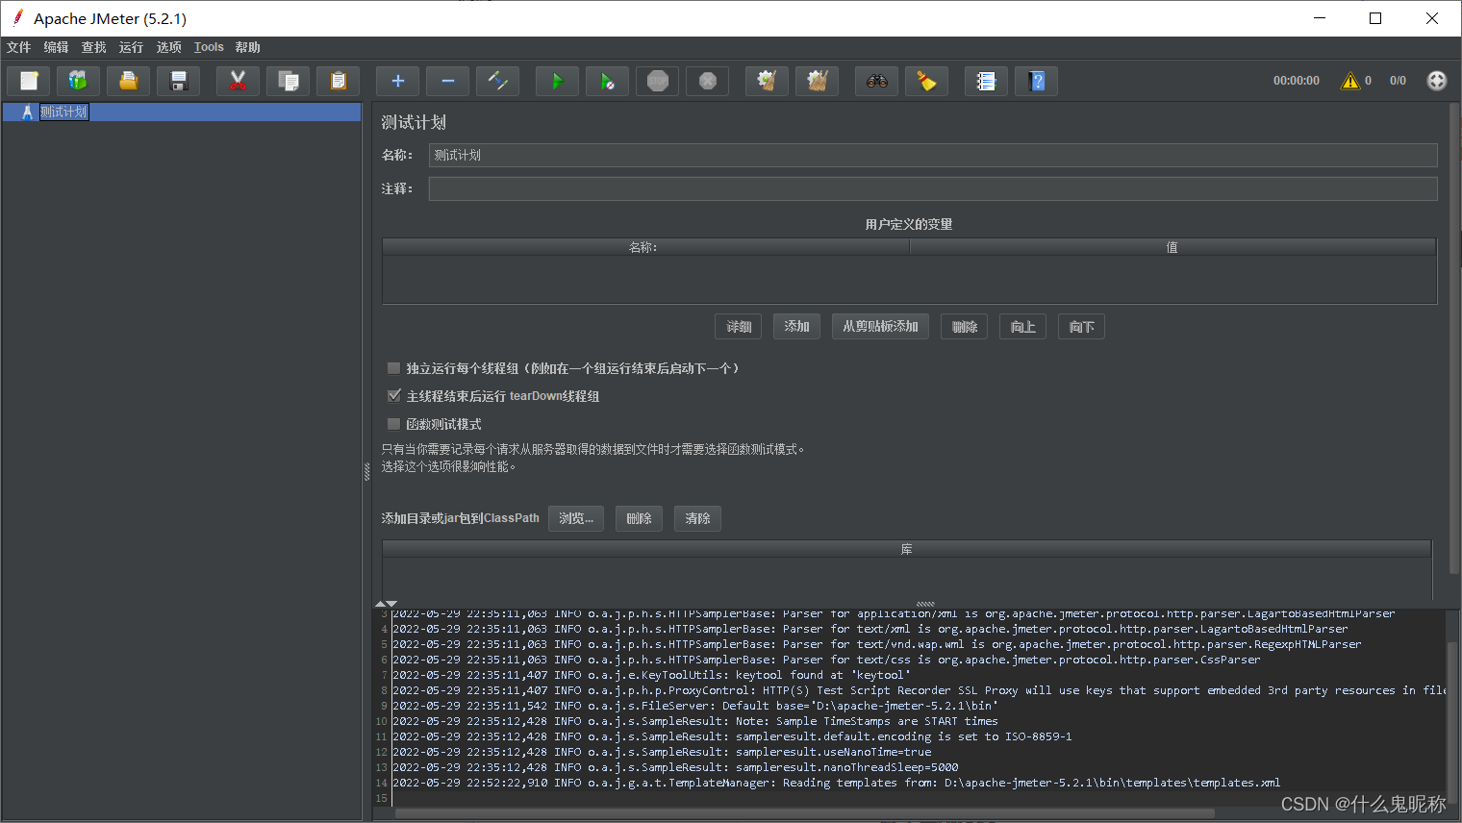The image size is (1462, 823).
Task: Click 删除 button next to 浏览
Action: (639, 518)
